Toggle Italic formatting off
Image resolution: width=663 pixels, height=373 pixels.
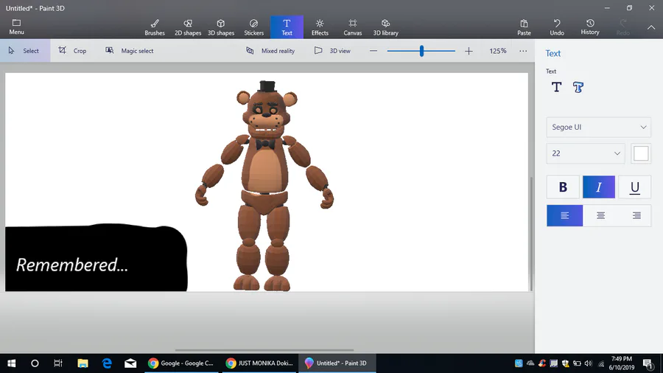tap(599, 187)
